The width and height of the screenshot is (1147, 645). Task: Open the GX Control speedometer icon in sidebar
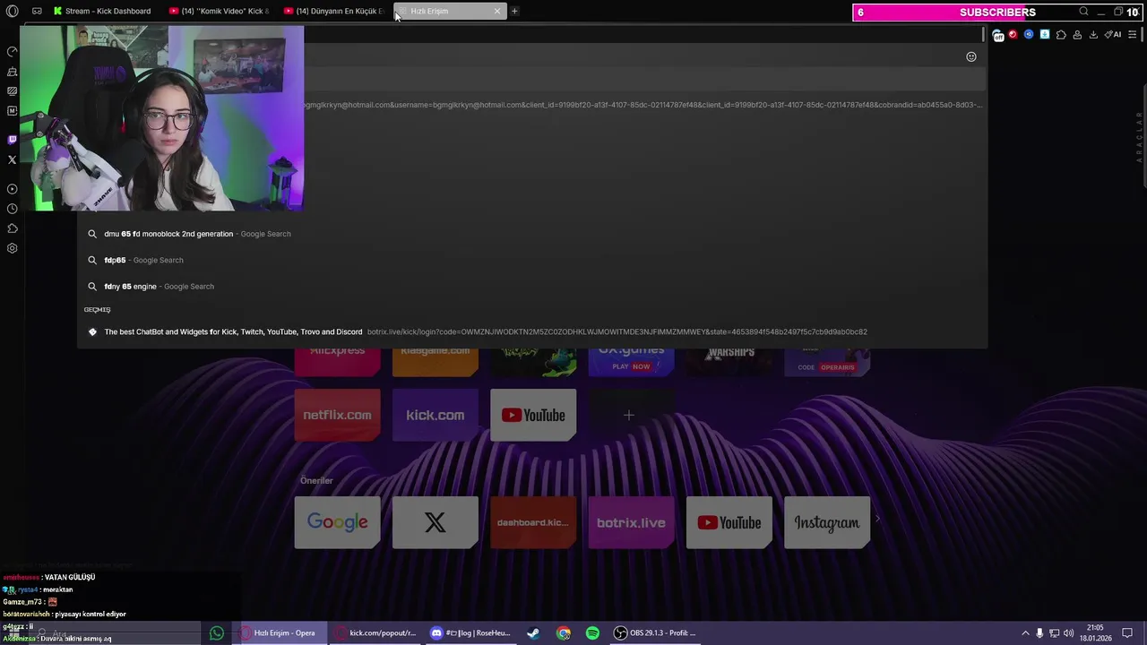click(12, 52)
